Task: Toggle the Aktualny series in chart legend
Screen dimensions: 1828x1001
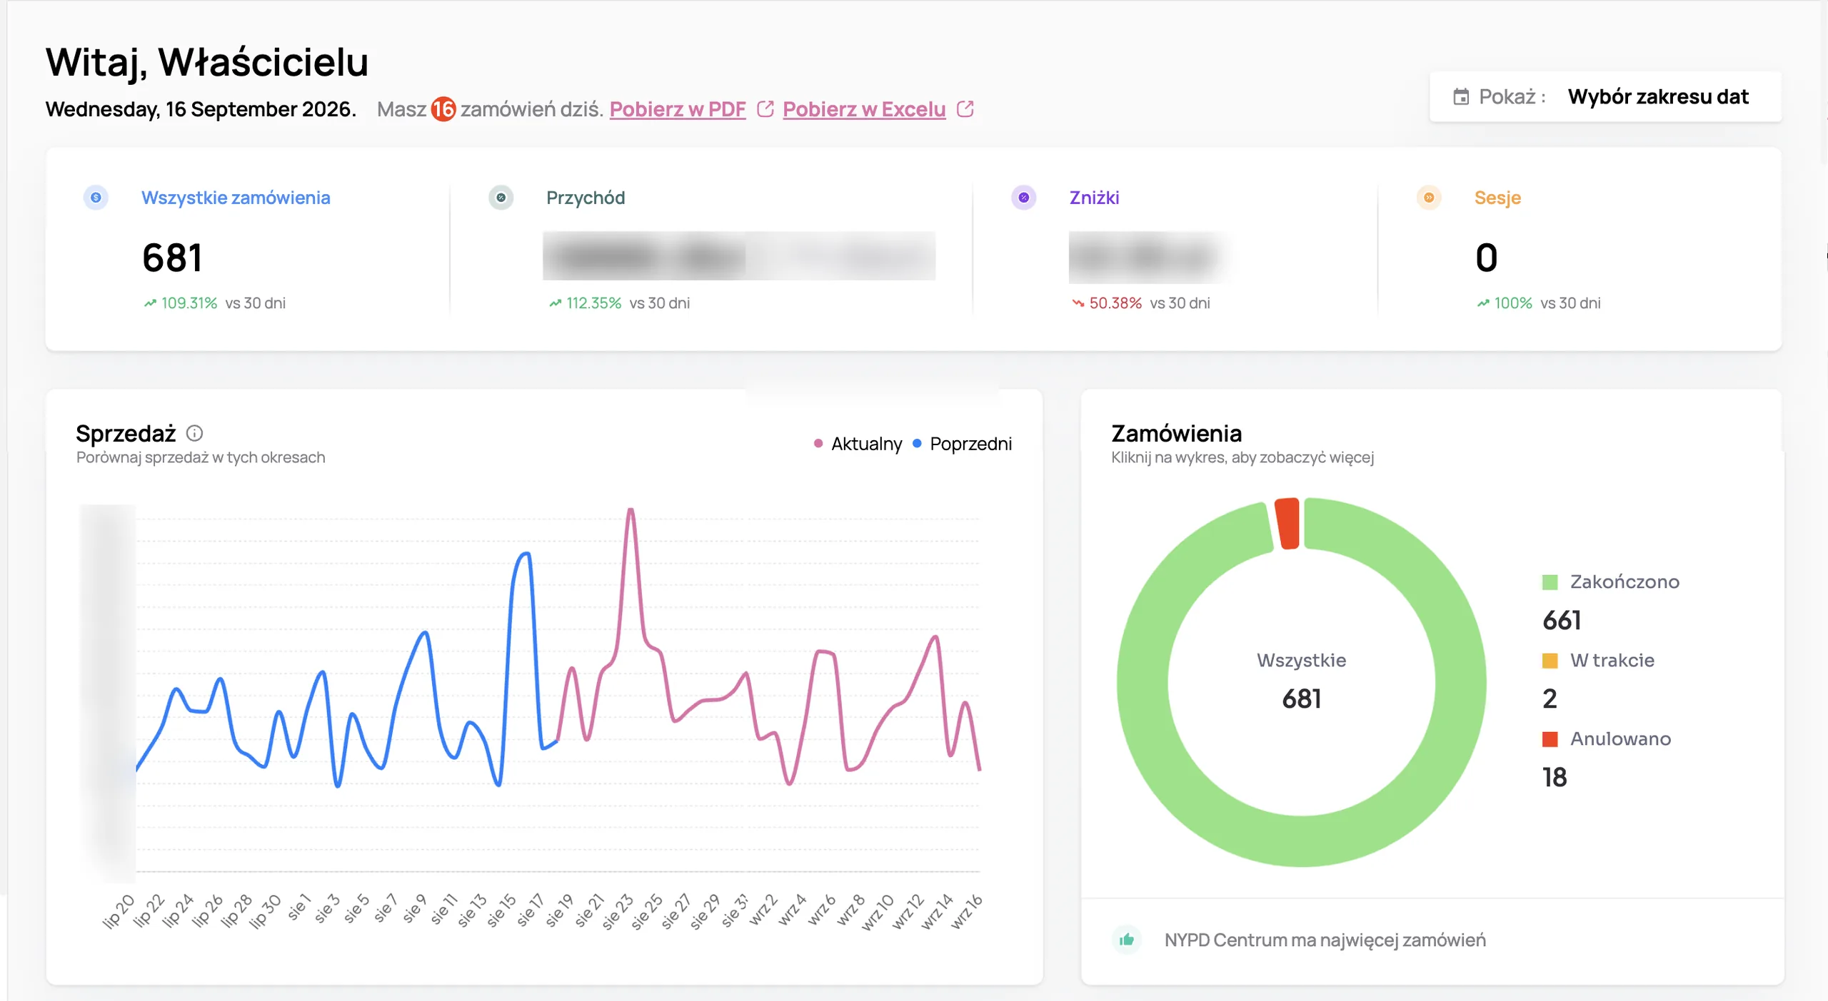Action: [858, 444]
